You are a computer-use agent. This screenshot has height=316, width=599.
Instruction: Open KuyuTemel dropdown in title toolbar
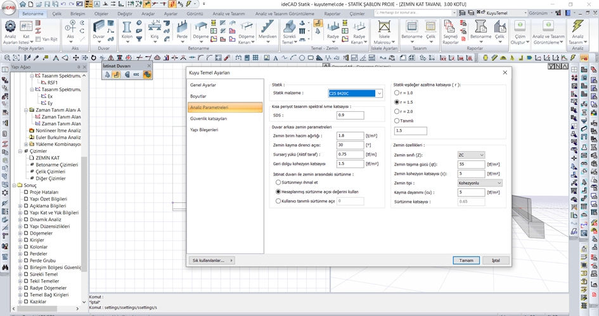pos(525,13)
